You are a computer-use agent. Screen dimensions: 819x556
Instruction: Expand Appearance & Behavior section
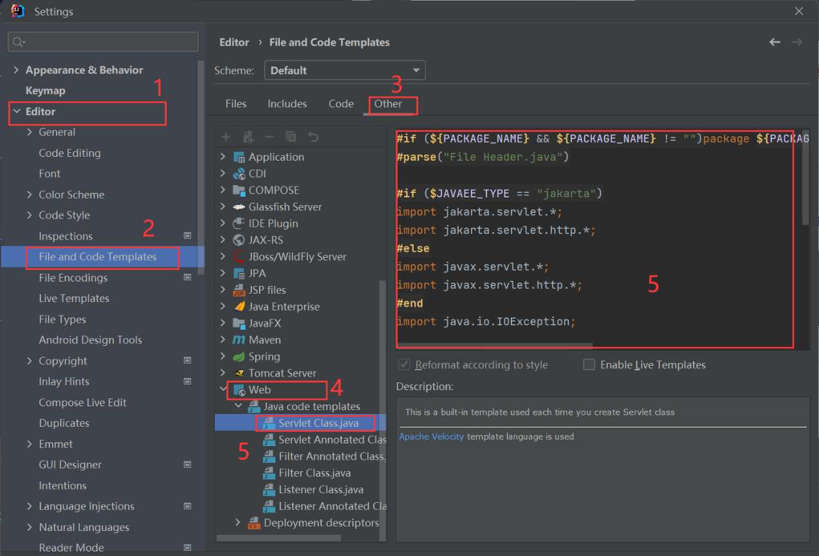pos(17,70)
